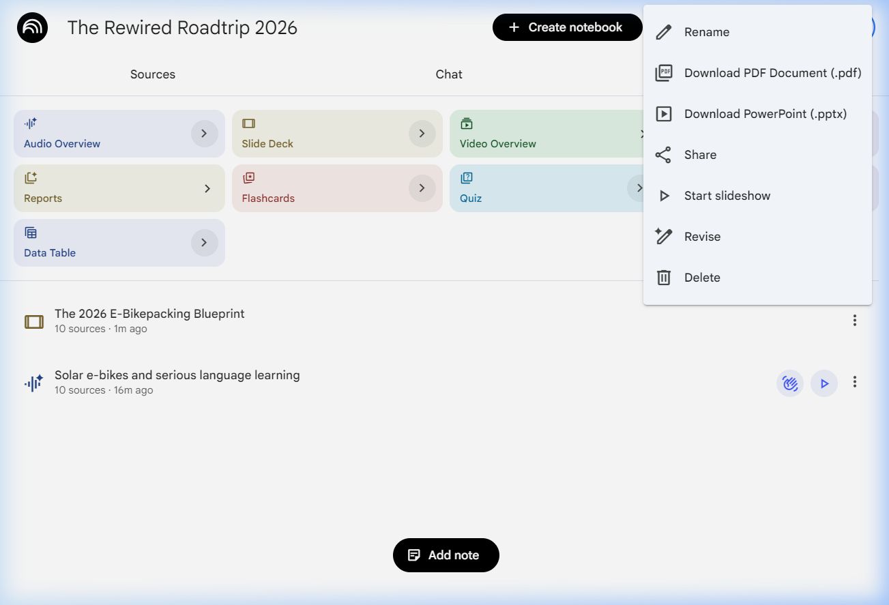Click the Create notebook button
Image resolution: width=889 pixels, height=605 pixels.
(567, 27)
